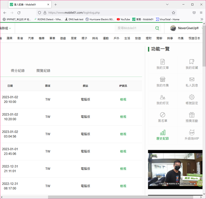
Task: Open the IP/DNS Detect bookmark
Action: click(48, 19)
